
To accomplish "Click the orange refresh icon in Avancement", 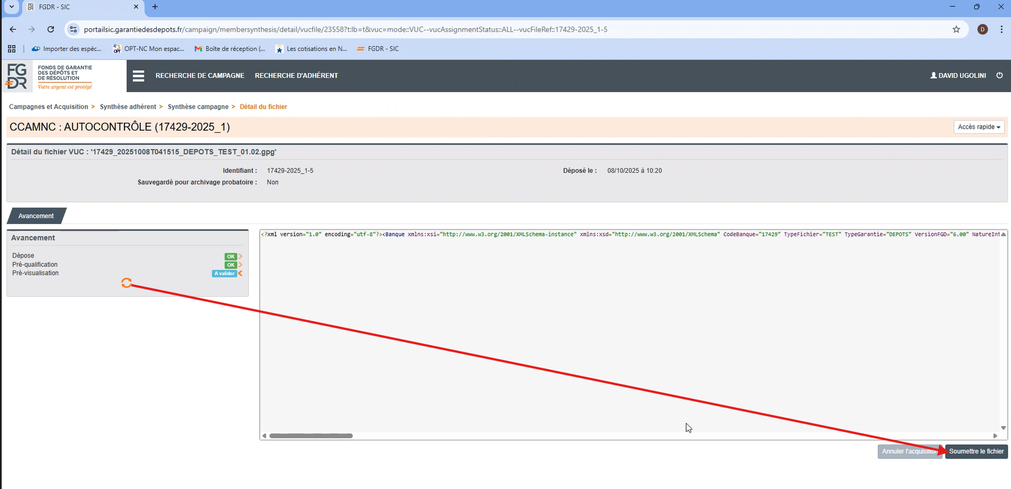I will pyautogui.click(x=126, y=283).
